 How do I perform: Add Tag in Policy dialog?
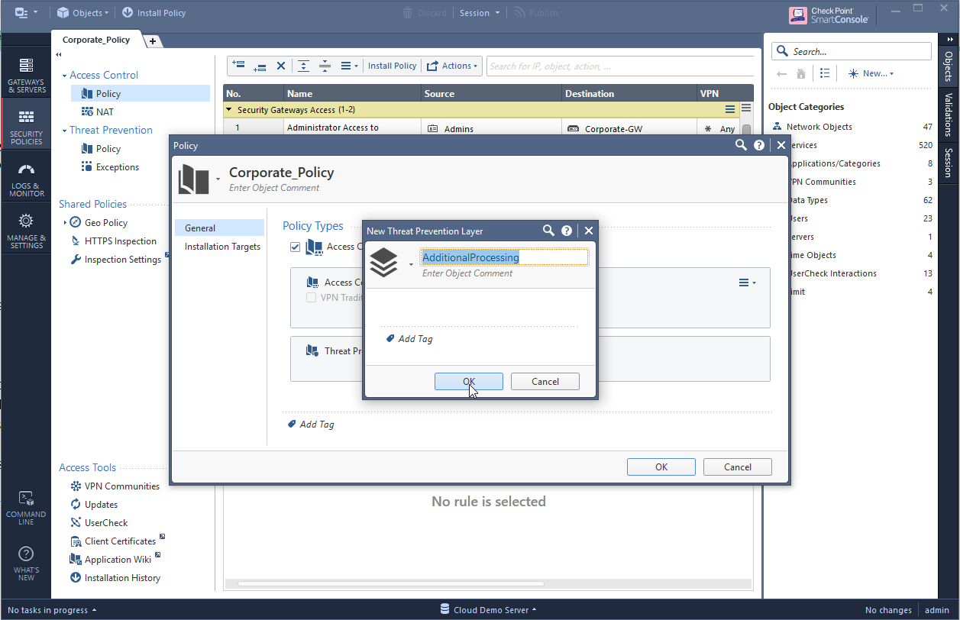[x=311, y=424]
